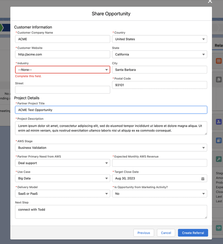
Task: Click the Customer Website field
Action: (62, 55)
